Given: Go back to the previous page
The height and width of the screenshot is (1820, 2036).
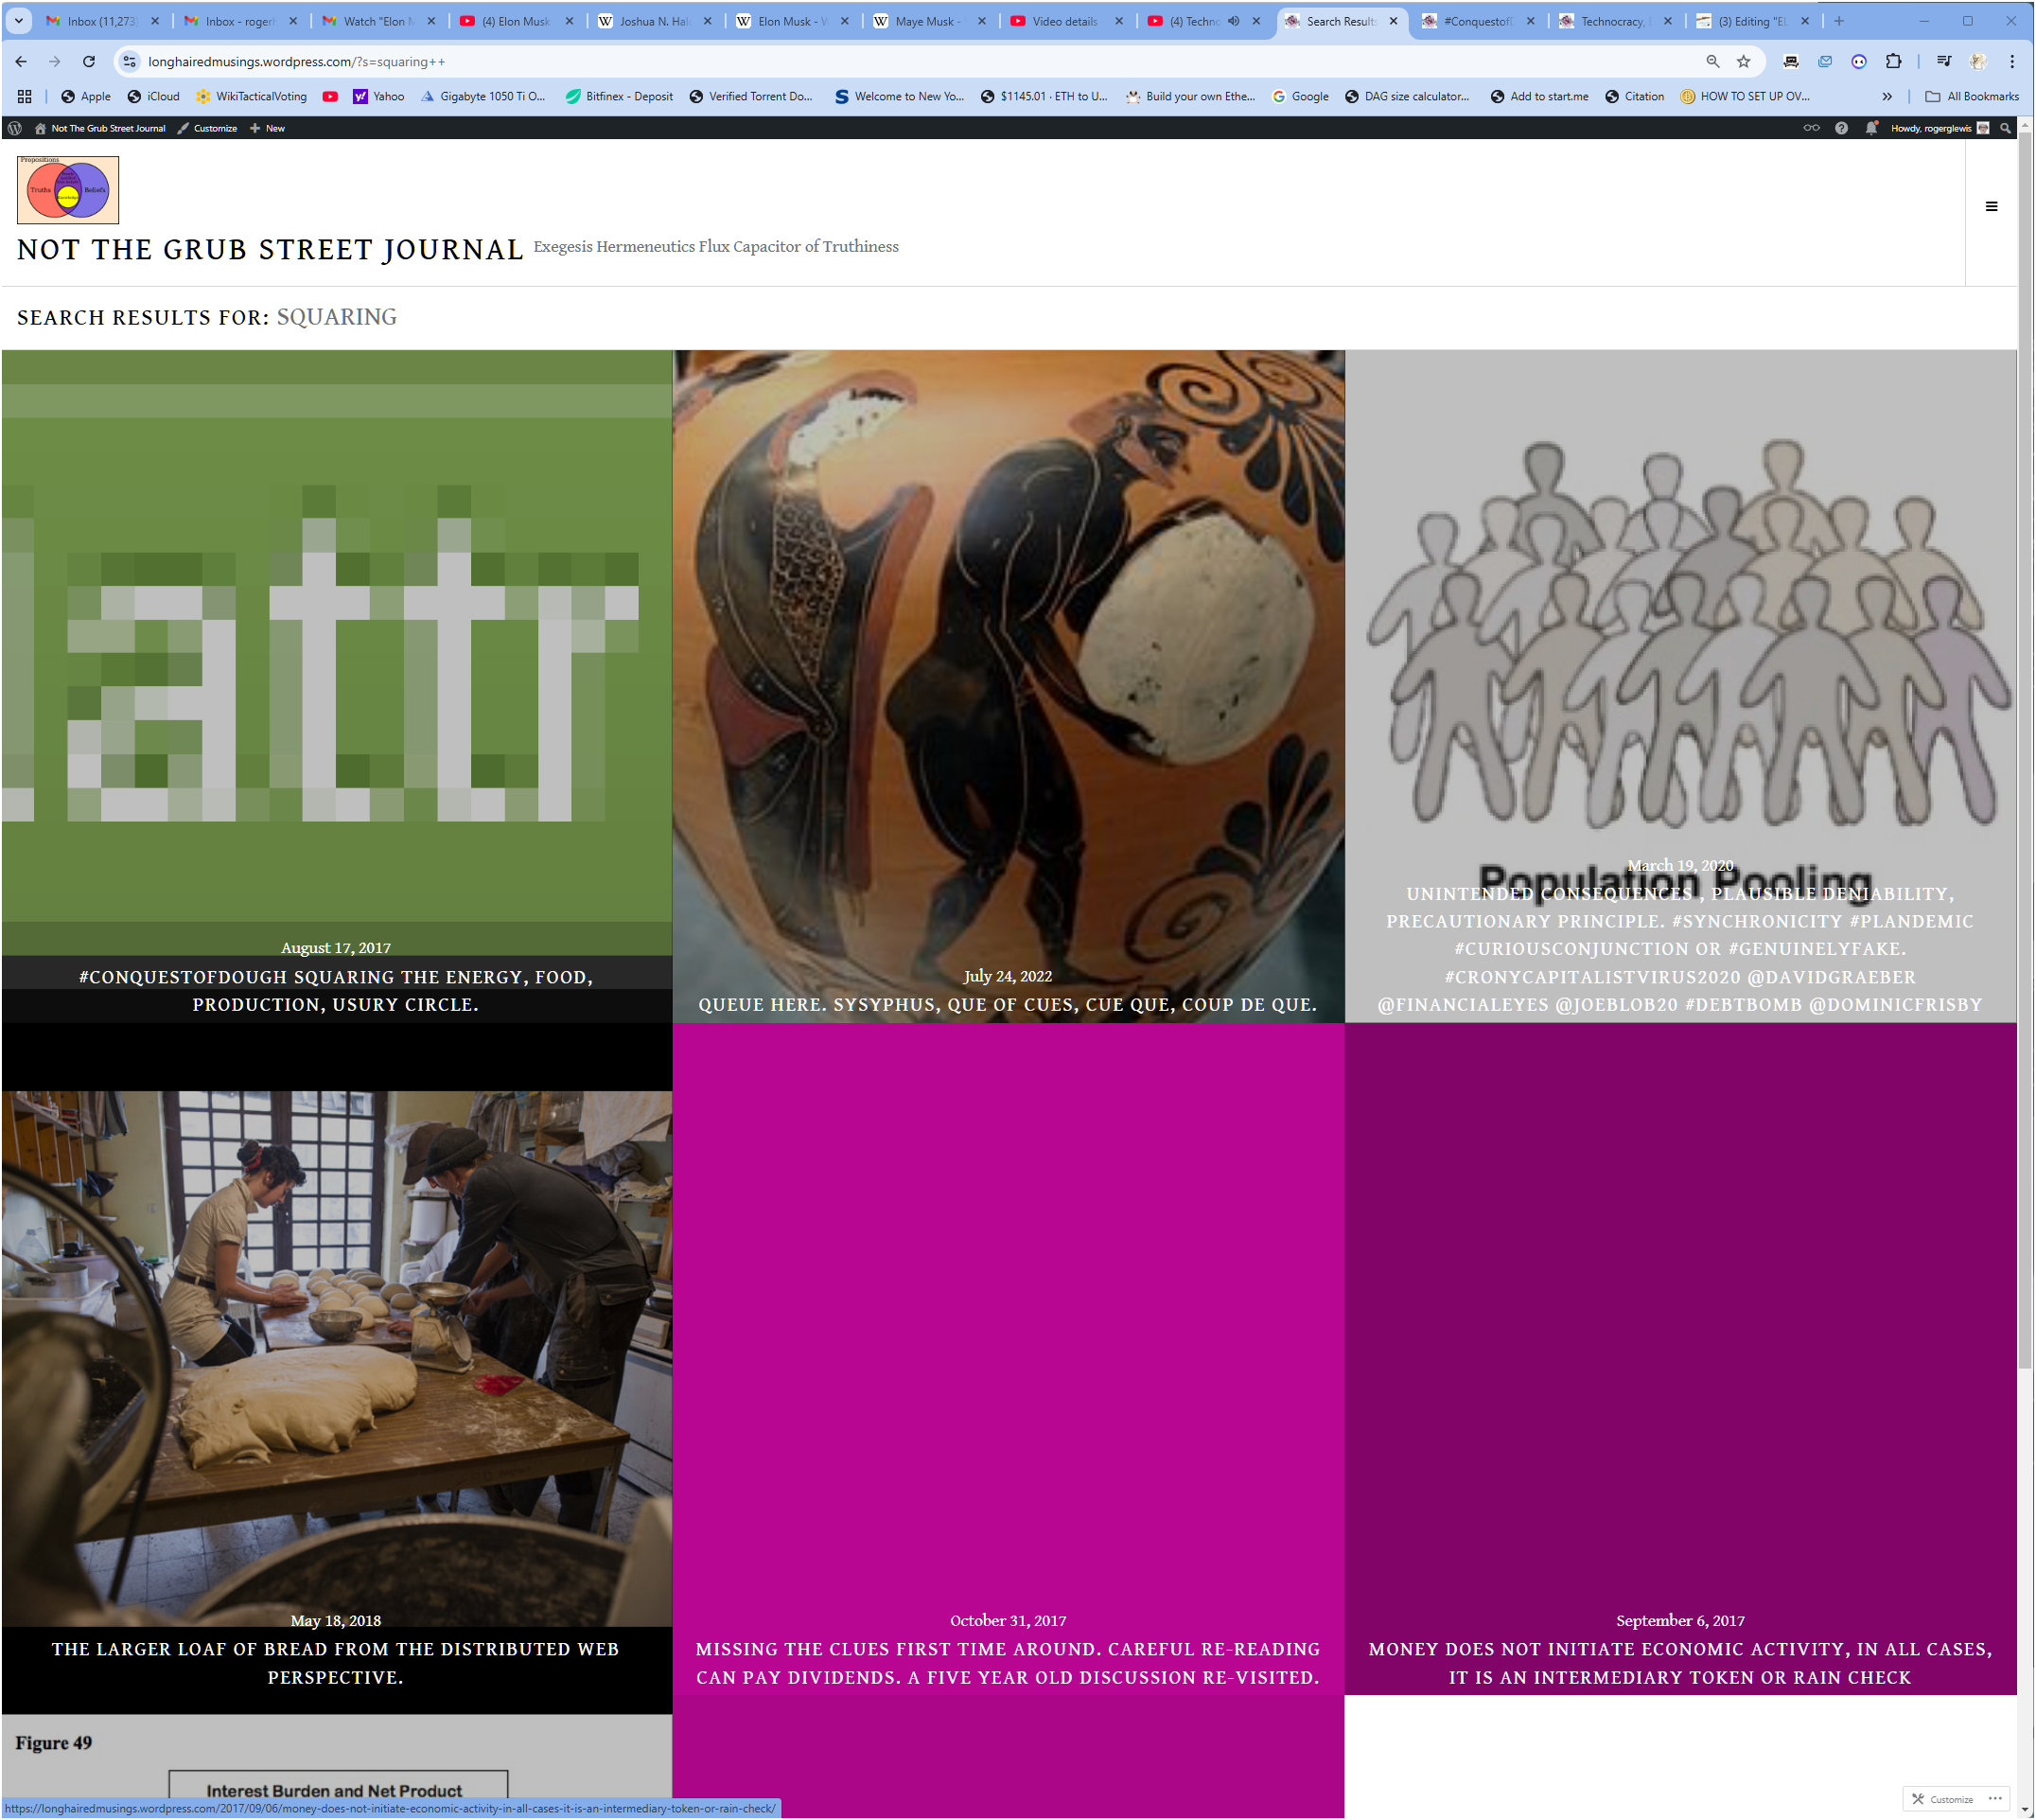Looking at the screenshot, I should (x=21, y=62).
